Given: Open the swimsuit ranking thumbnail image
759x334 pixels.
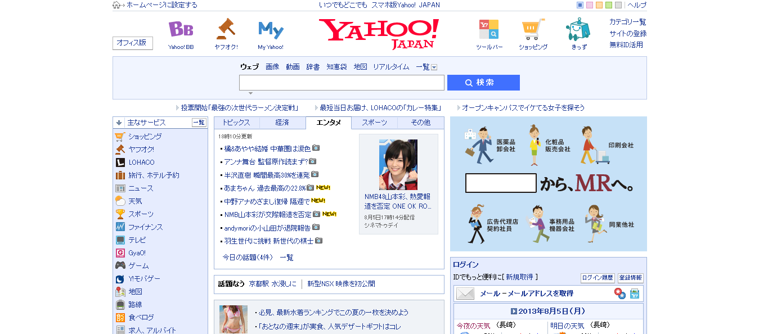Looking at the screenshot, I should (x=233, y=319).
